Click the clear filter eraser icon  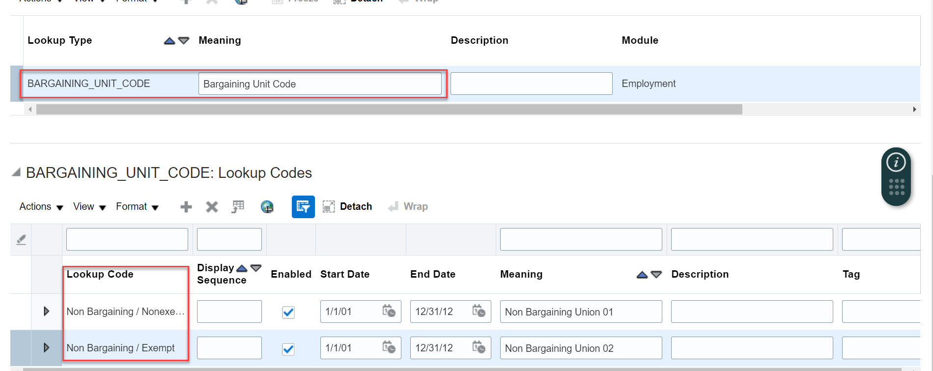tap(21, 240)
